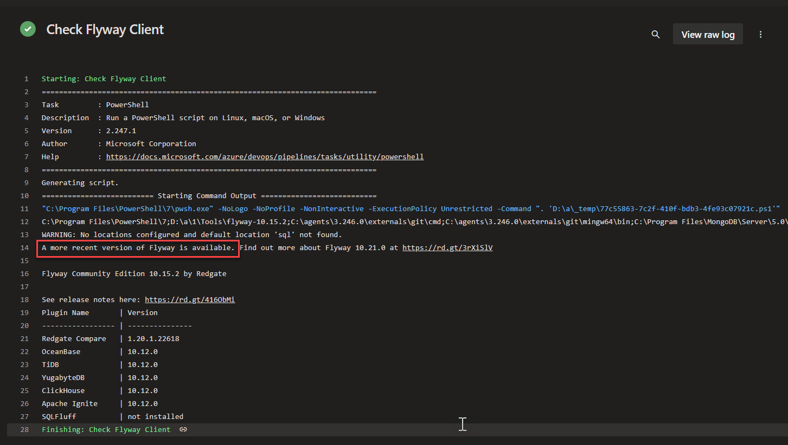This screenshot has height=445, width=788.
Task: Click the SQLFluff not installed row
Action: tap(112, 416)
